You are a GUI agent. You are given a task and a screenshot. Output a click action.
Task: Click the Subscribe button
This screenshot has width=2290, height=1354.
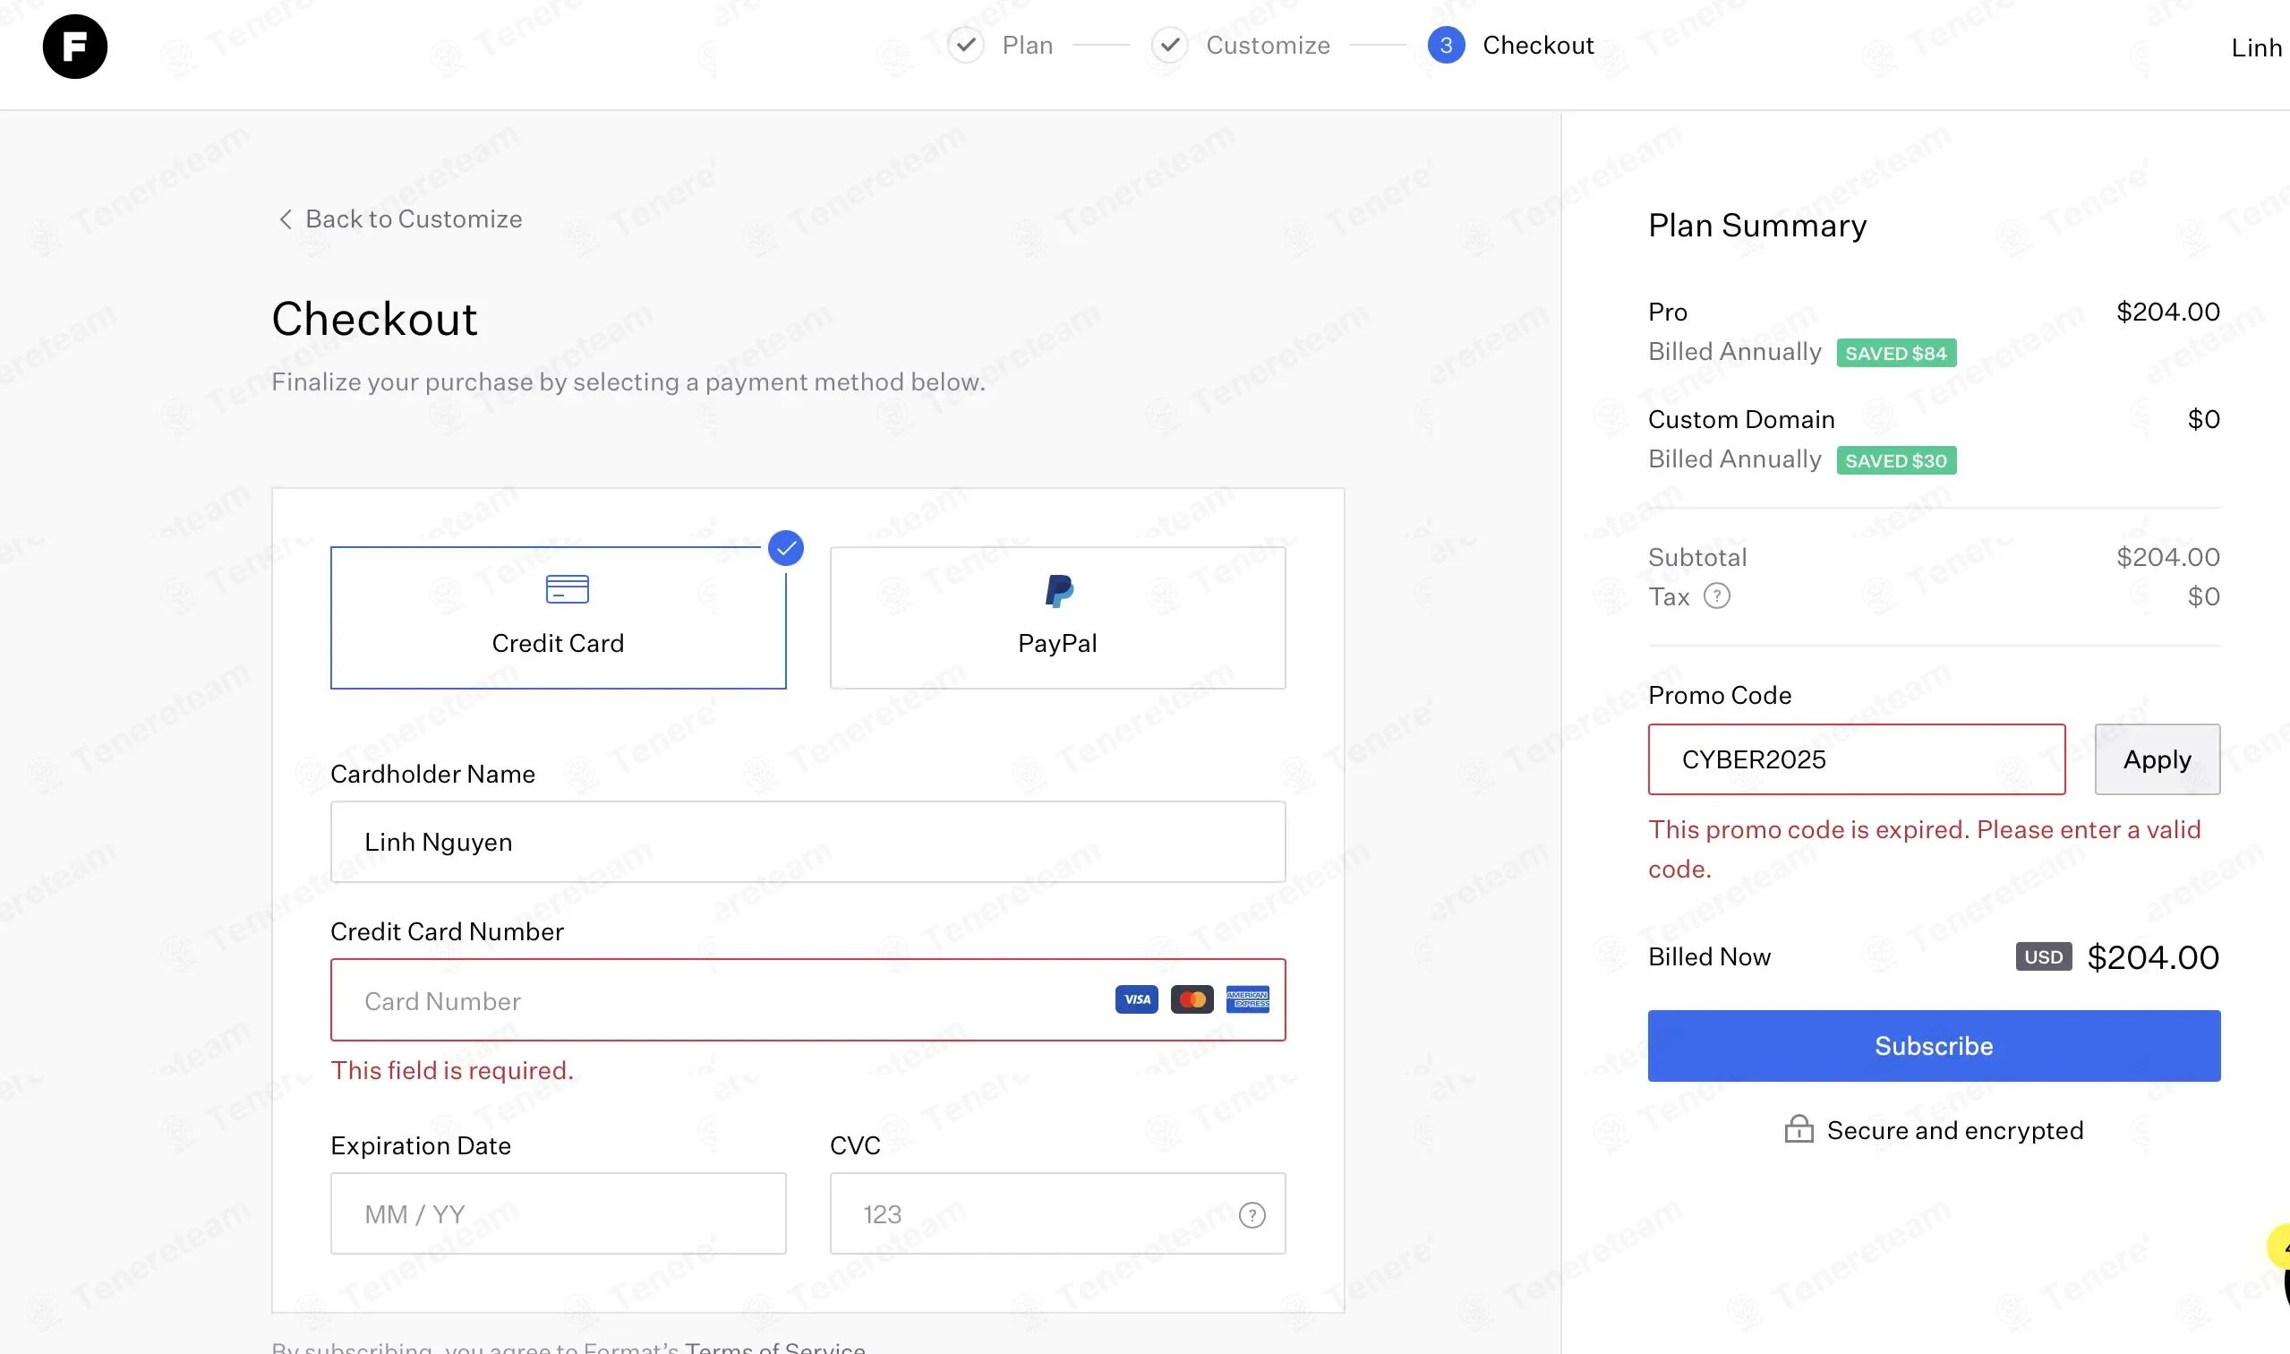[x=1934, y=1046]
